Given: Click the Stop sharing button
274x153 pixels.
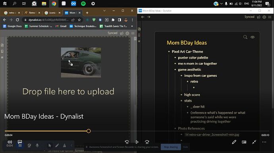Looking at the screenshot, I should (171, 147).
